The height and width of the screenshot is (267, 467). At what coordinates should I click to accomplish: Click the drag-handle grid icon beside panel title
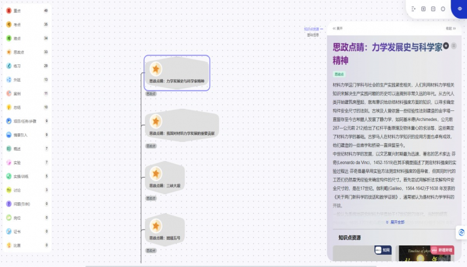pyautogui.click(x=454, y=46)
